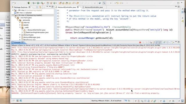Open the green Spring Dashboard toolbar icon

tap(29, 3)
